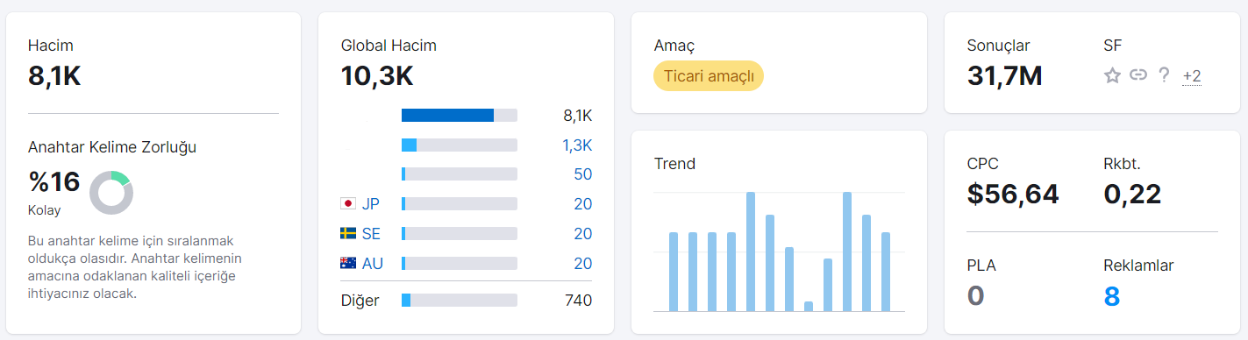Click the Diğer volume bar
1248x340 pixels.
[460, 301]
